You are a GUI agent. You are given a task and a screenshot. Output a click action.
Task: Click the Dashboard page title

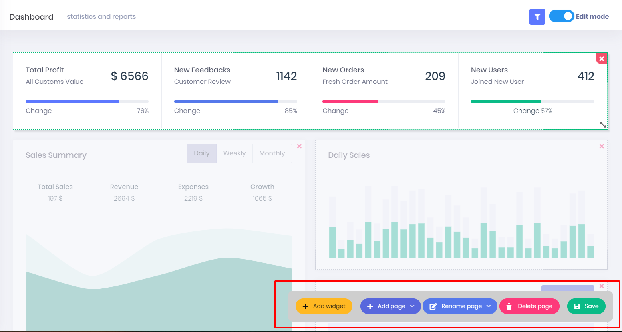[x=31, y=17]
